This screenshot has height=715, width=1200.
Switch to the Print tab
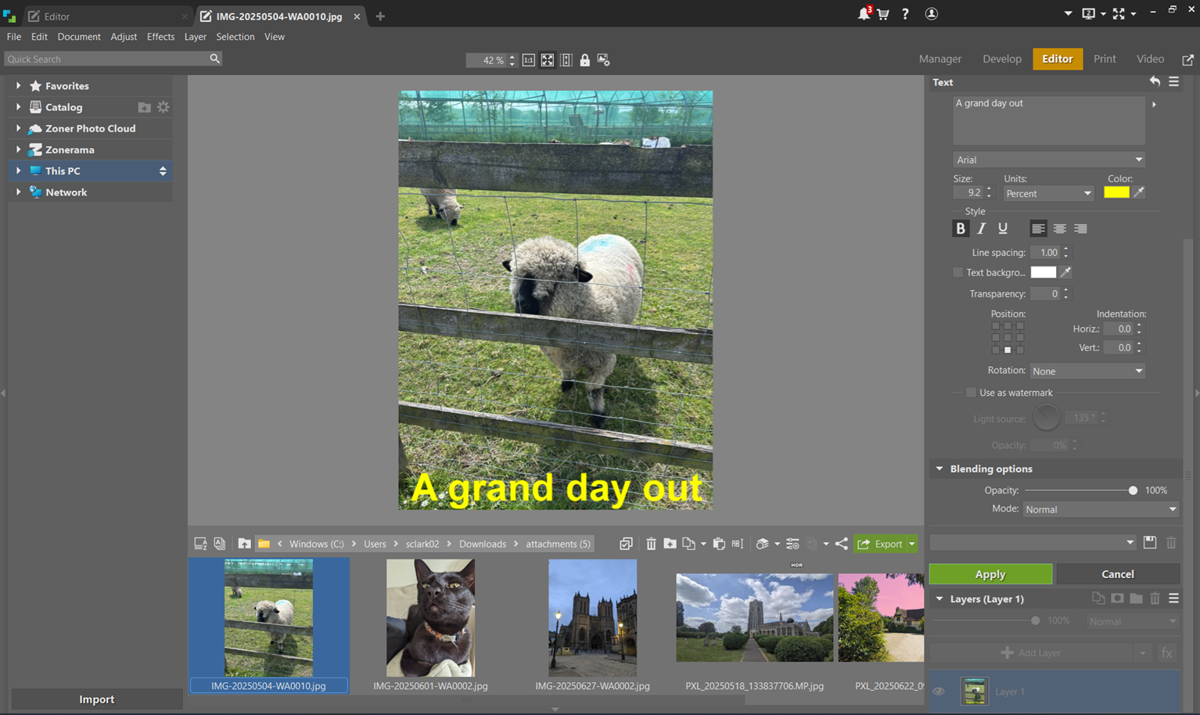1105,59
